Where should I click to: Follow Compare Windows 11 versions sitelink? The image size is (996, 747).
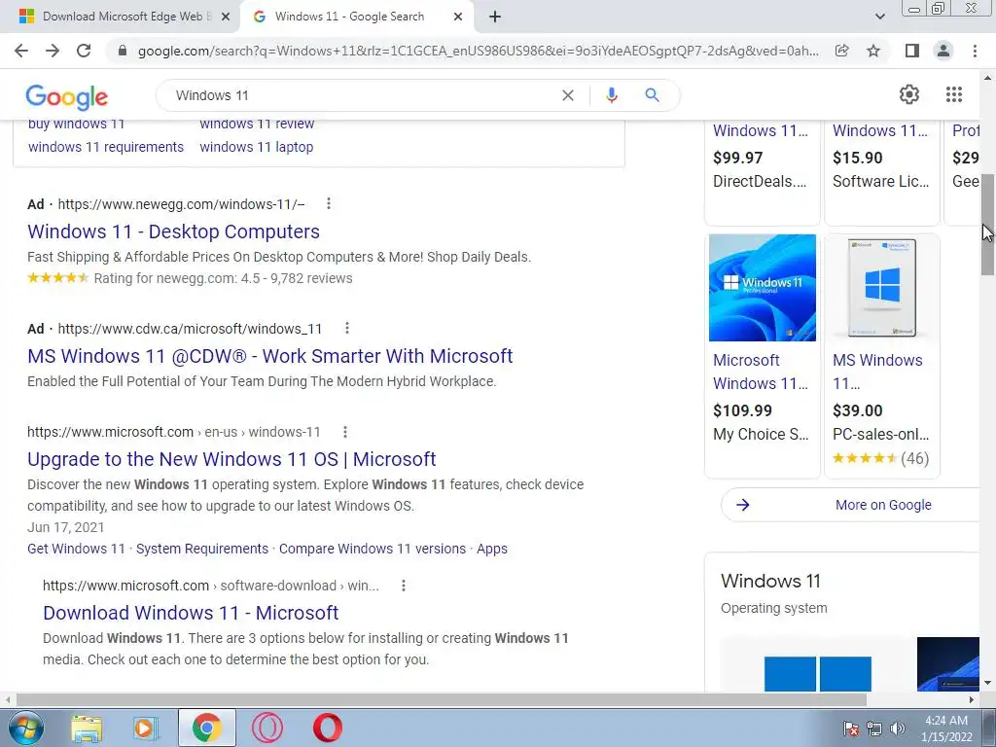pyautogui.click(x=373, y=549)
